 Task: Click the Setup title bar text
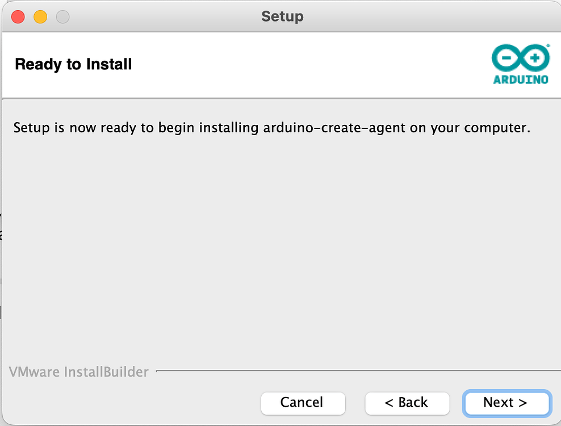pyautogui.click(x=282, y=16)
